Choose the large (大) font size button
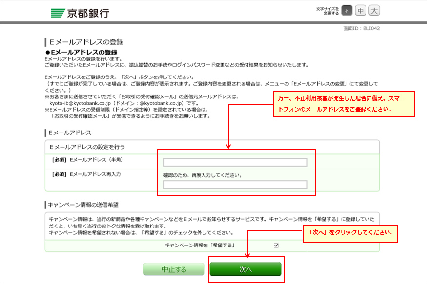Image resolution: width=427 pixels, height=284 pixels. 374,11
